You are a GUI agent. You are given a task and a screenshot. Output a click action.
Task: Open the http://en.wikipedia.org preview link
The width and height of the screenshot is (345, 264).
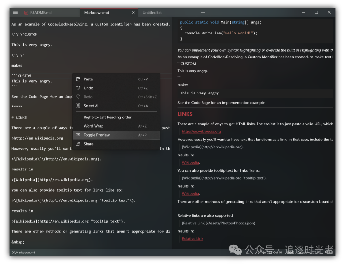201,132
